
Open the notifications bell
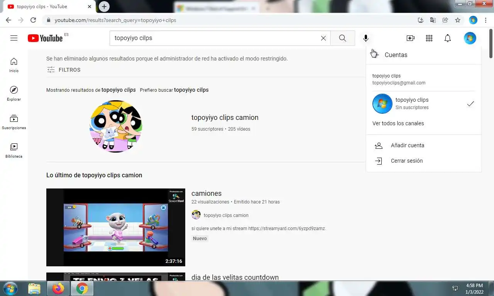coord(448,38)
